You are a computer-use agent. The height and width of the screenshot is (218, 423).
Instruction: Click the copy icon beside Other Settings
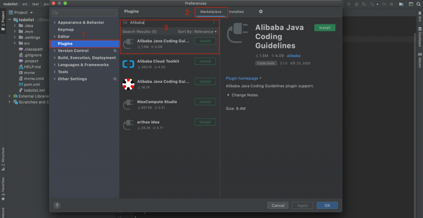point(115,79)
